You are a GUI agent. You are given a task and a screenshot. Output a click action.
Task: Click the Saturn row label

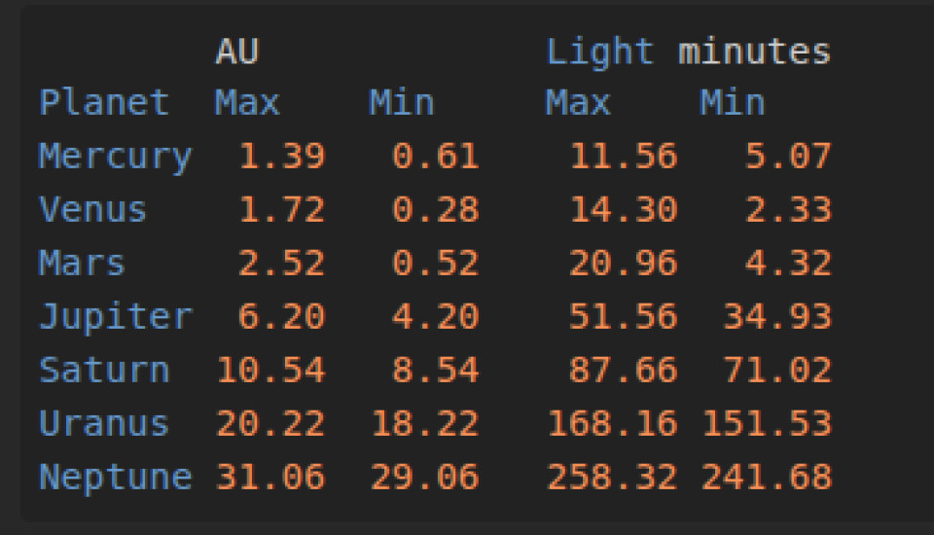tap(104, 371)
